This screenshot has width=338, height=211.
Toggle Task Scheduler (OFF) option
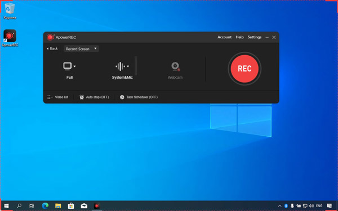tap(139, 97)
